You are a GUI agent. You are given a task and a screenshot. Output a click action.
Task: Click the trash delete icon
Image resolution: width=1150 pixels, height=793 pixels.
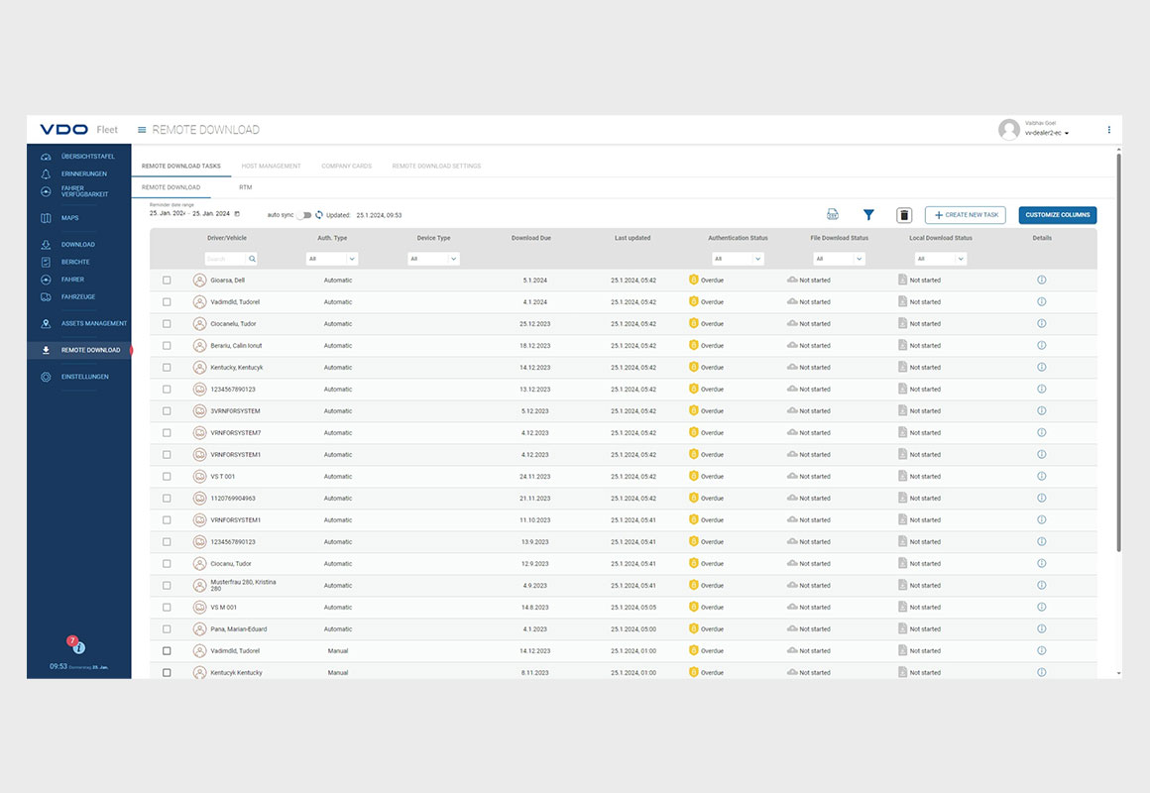coord(903,215)
